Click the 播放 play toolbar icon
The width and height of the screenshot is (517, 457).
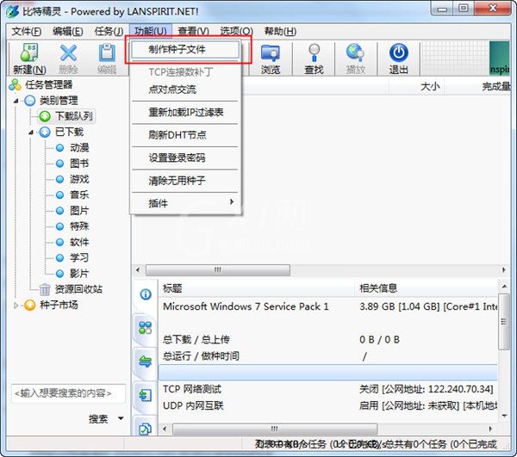click(x=355, y=52)
